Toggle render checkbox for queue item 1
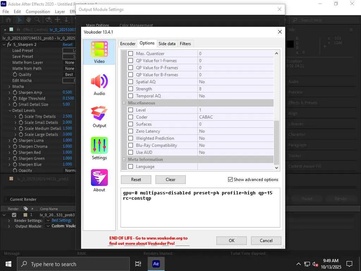The height and width of the screenshot is (271, 361). [x=14, y=215]
